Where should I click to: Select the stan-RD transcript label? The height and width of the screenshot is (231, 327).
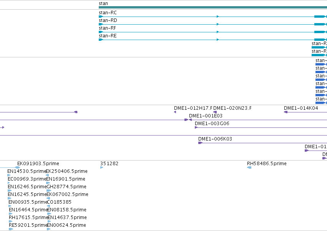108,20
